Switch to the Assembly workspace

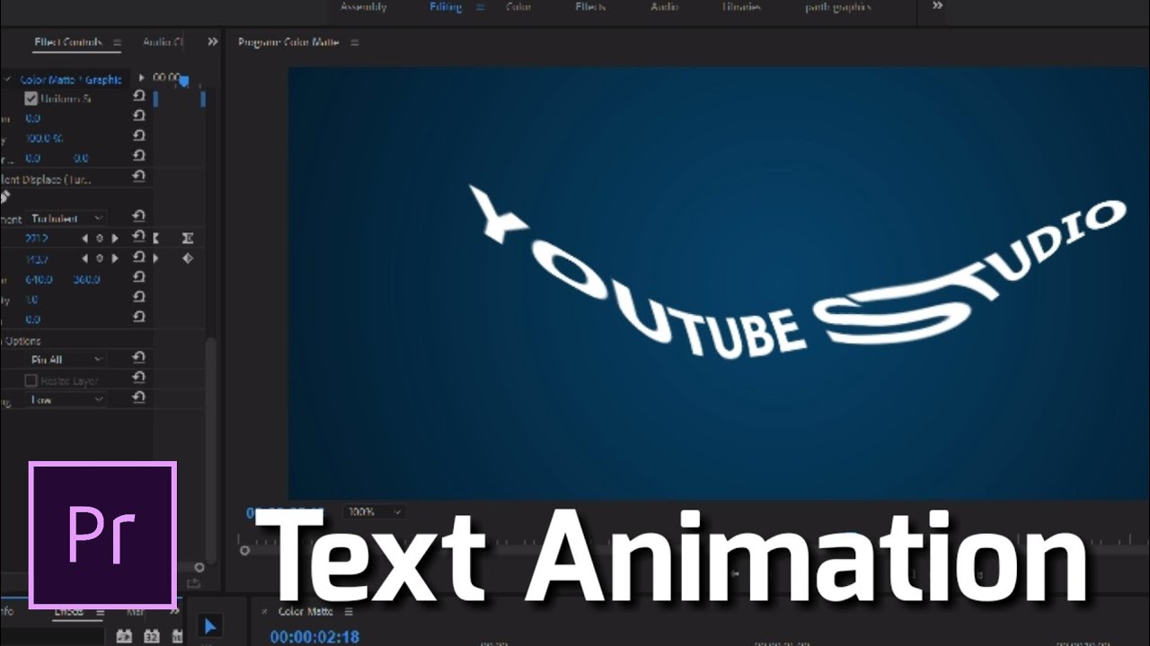(363, 7)
